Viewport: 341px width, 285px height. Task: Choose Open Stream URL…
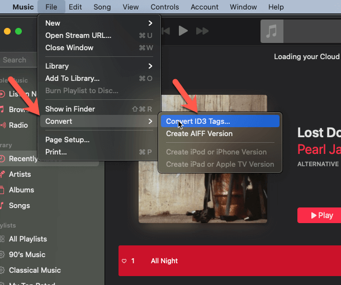[99, 35]
